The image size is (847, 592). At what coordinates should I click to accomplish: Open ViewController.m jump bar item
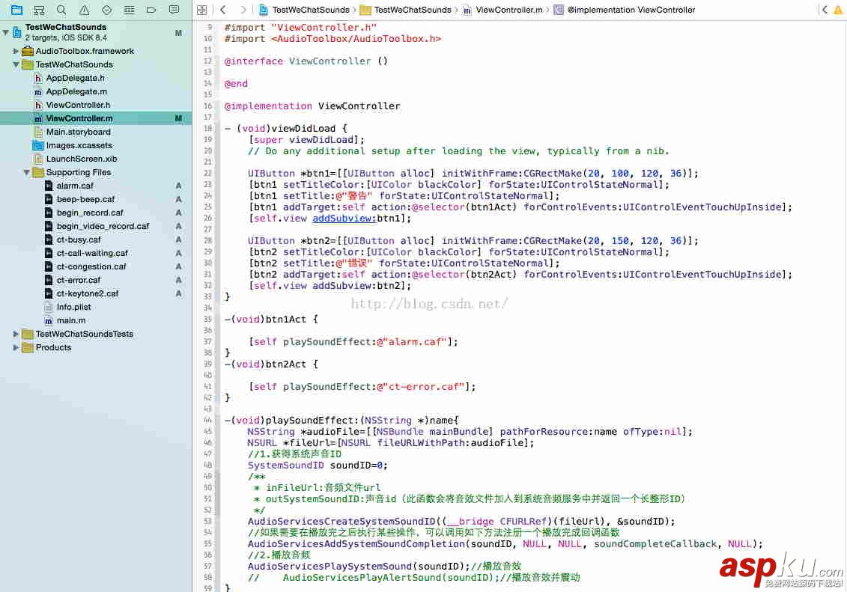click(503, 10)
